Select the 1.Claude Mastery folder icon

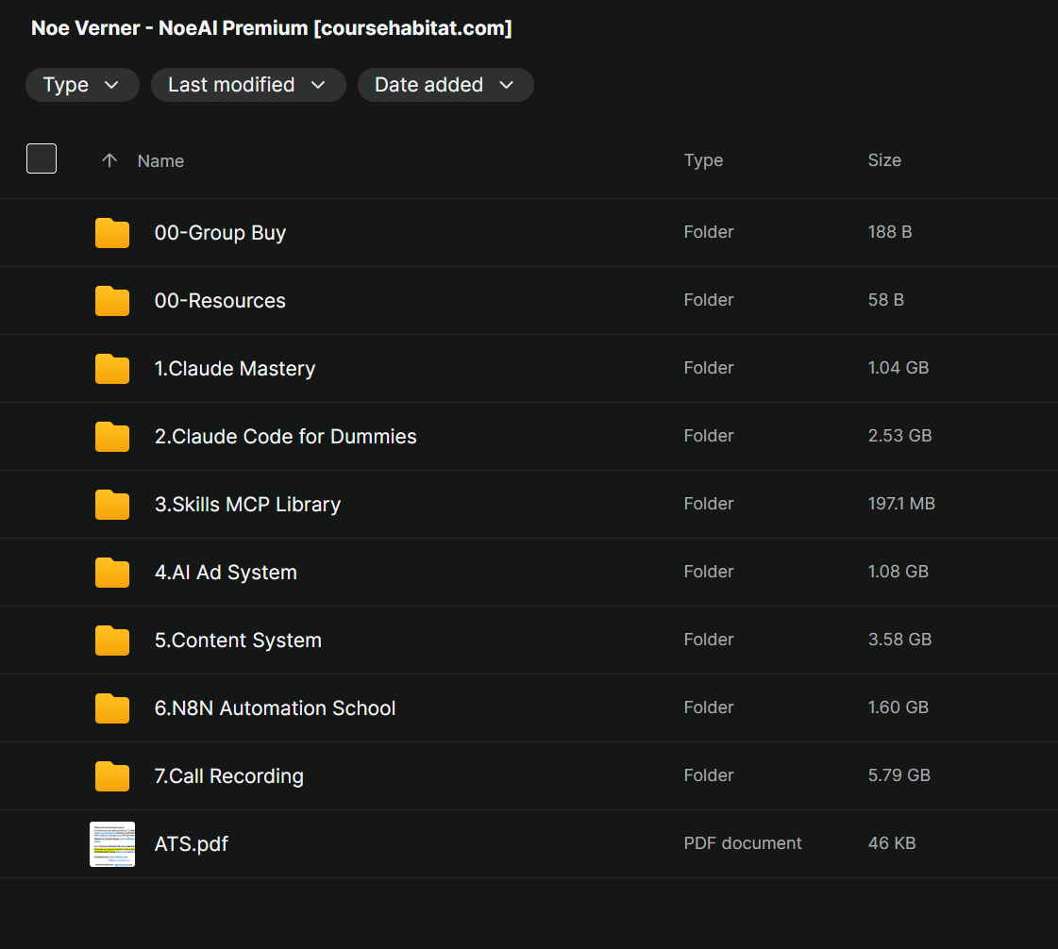112,369
